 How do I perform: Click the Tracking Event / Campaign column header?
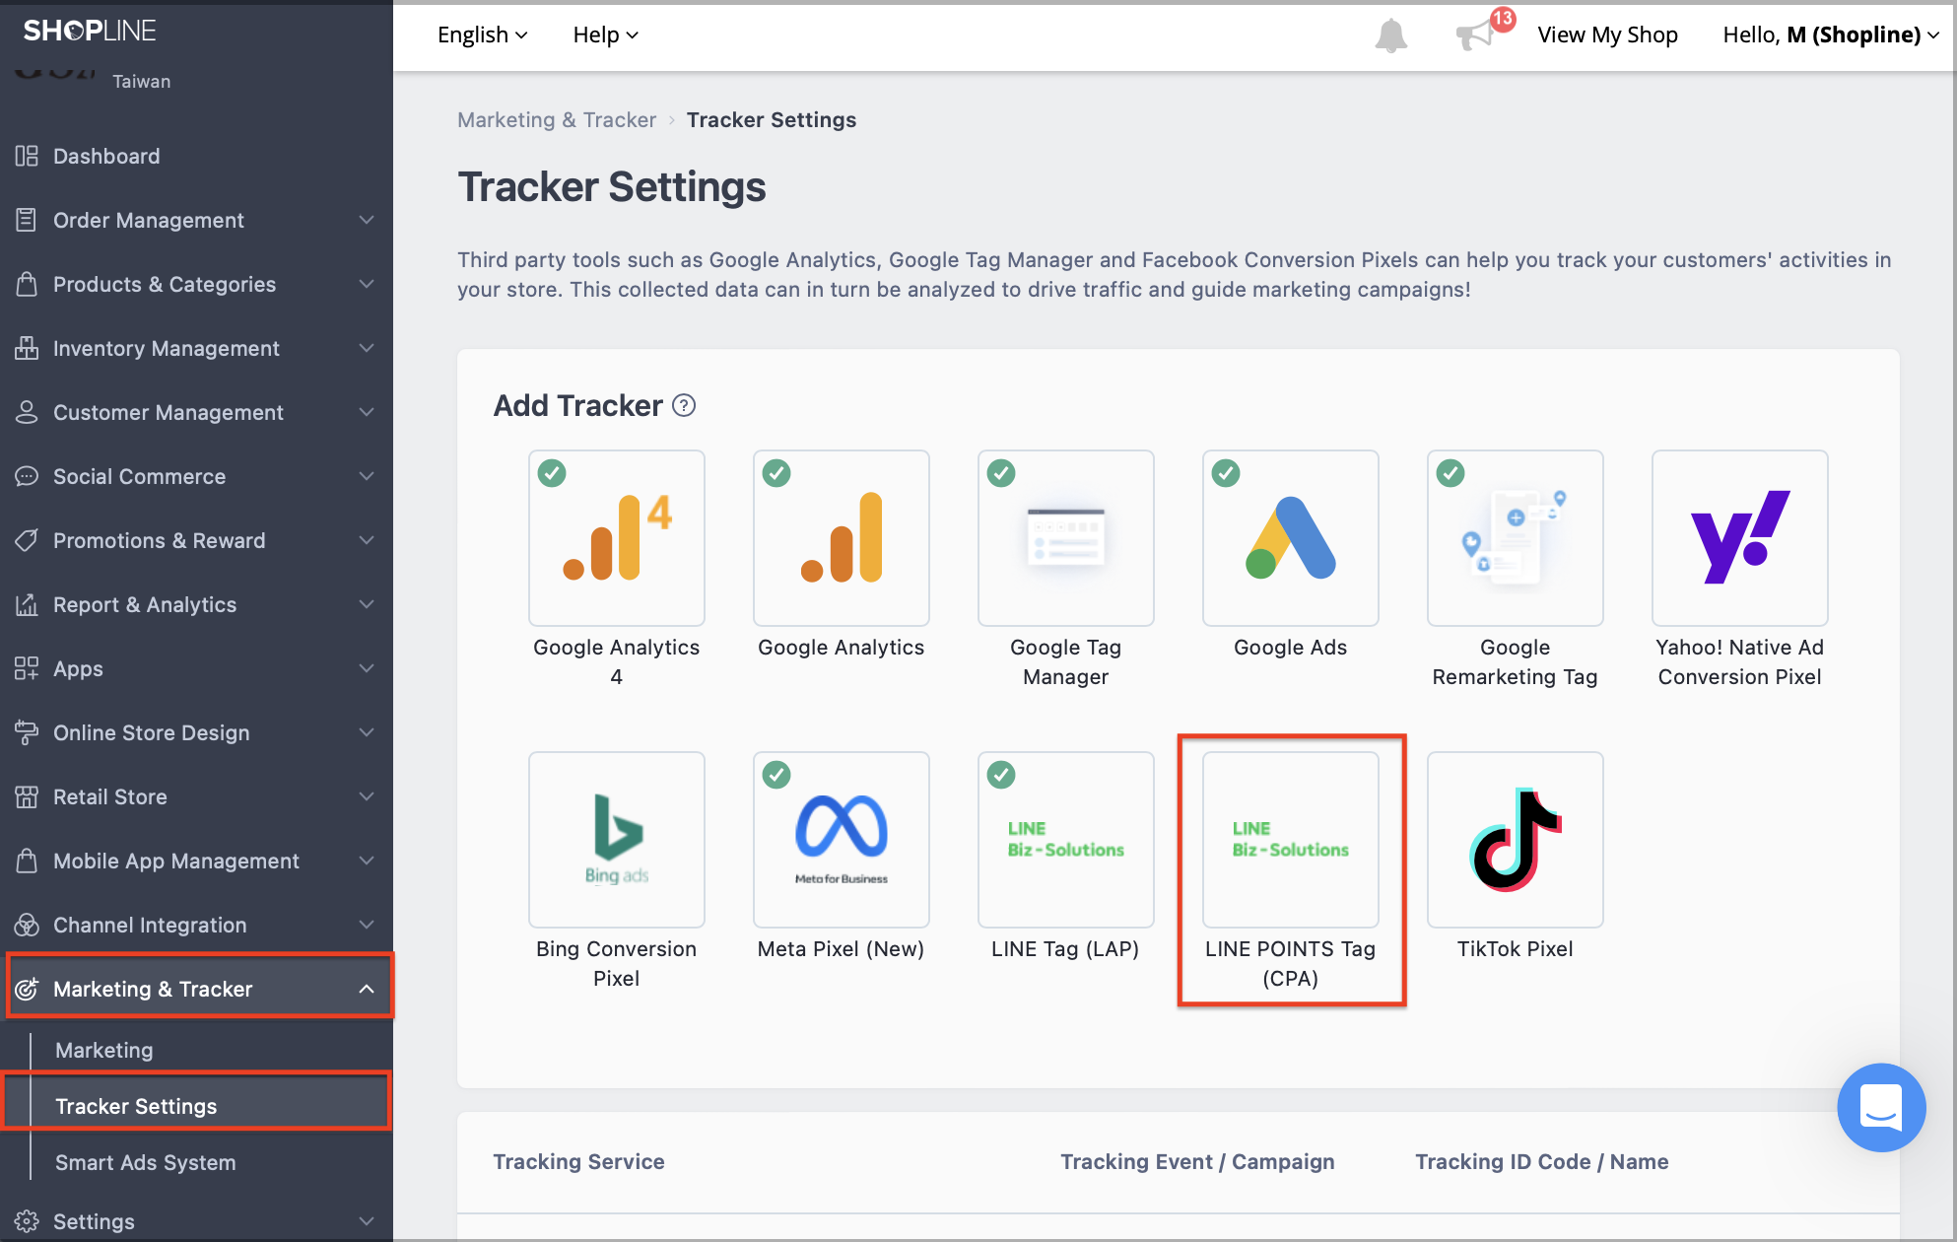(x=1197, y=1161)
